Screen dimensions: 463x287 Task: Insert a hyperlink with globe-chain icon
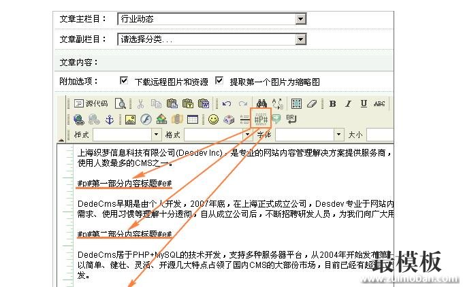click(78, 120)
